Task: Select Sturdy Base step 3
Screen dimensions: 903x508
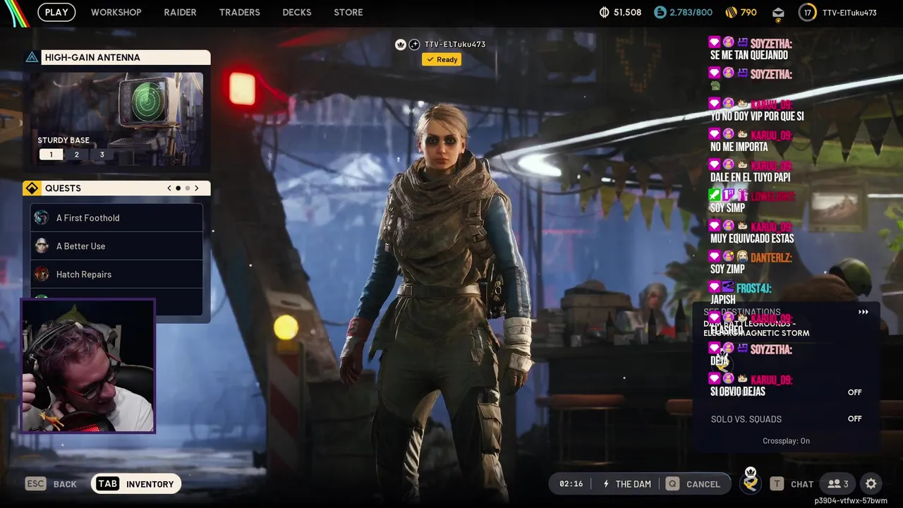Action: tap(102, 155)
